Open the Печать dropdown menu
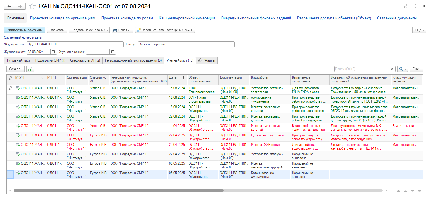The width and height of the screenshot is (432, 200). 122,30
